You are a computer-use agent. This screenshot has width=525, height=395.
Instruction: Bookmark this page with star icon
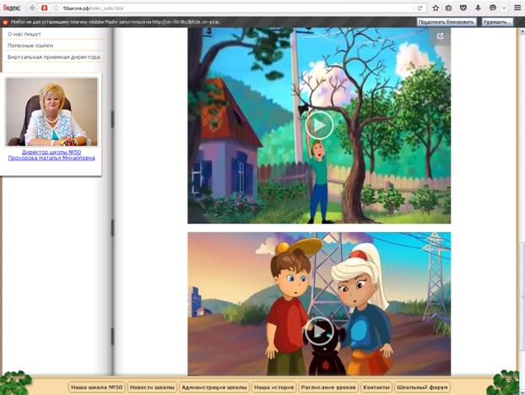click(x=436, y=8)
